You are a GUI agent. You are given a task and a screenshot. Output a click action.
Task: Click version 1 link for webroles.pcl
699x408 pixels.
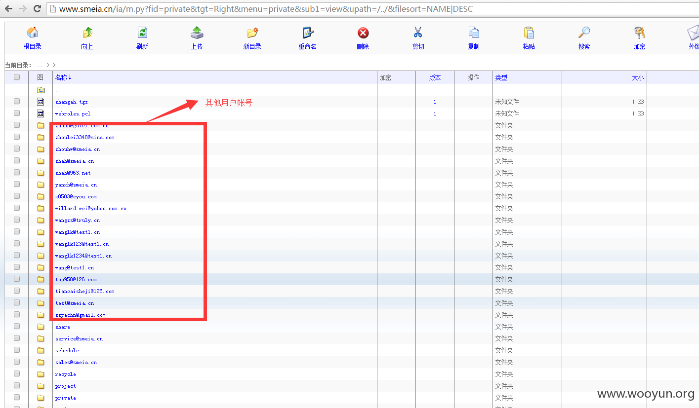coord(435,113)
